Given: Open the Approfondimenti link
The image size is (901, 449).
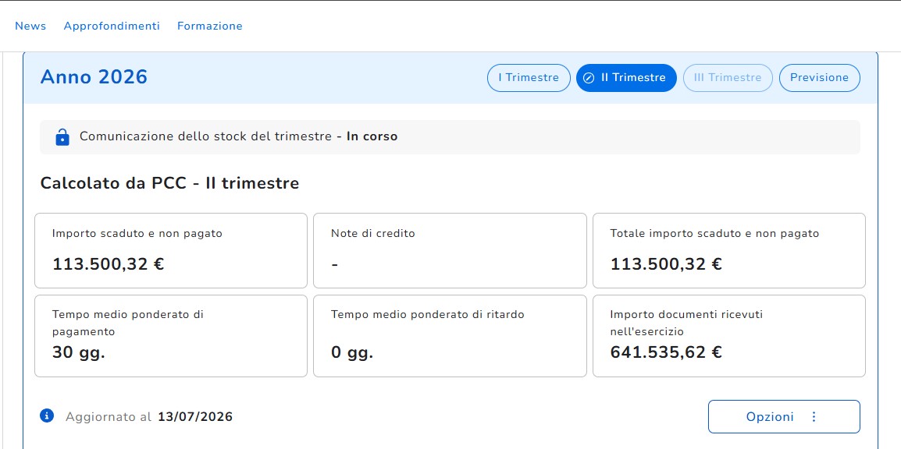Looking at the screenshot, I should click(x=112, y=26).
